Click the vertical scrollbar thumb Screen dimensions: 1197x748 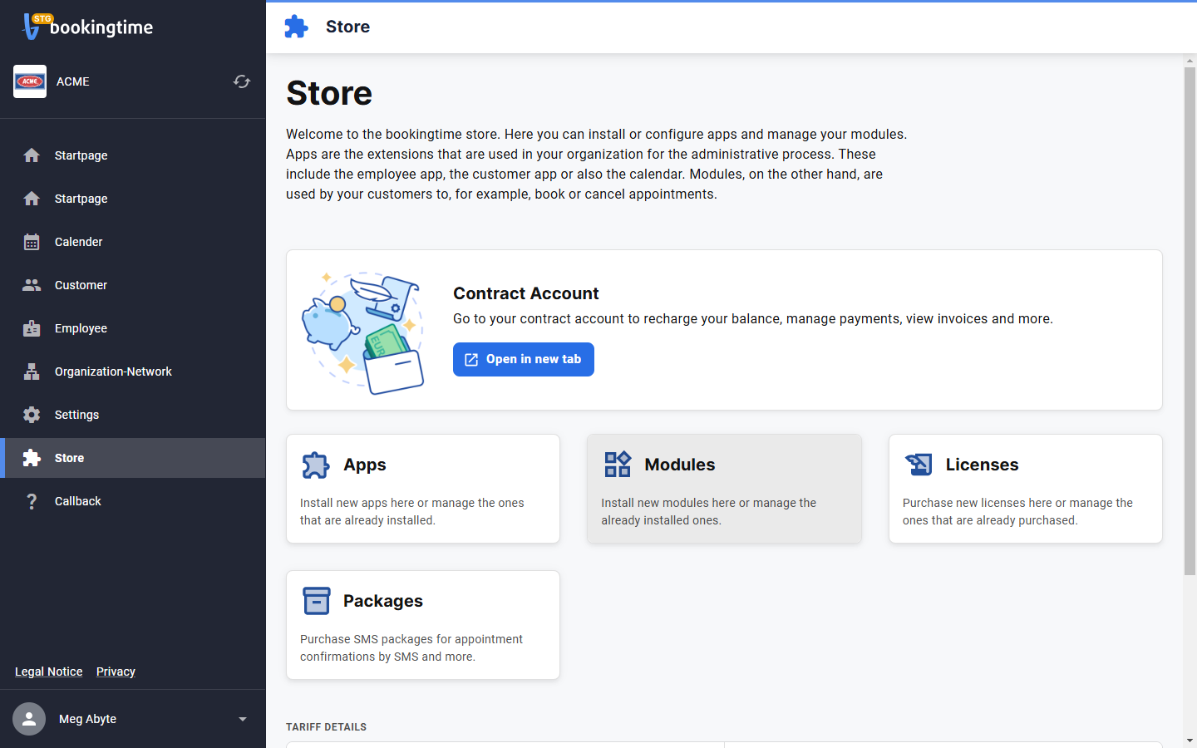[x=1190, y=321]
